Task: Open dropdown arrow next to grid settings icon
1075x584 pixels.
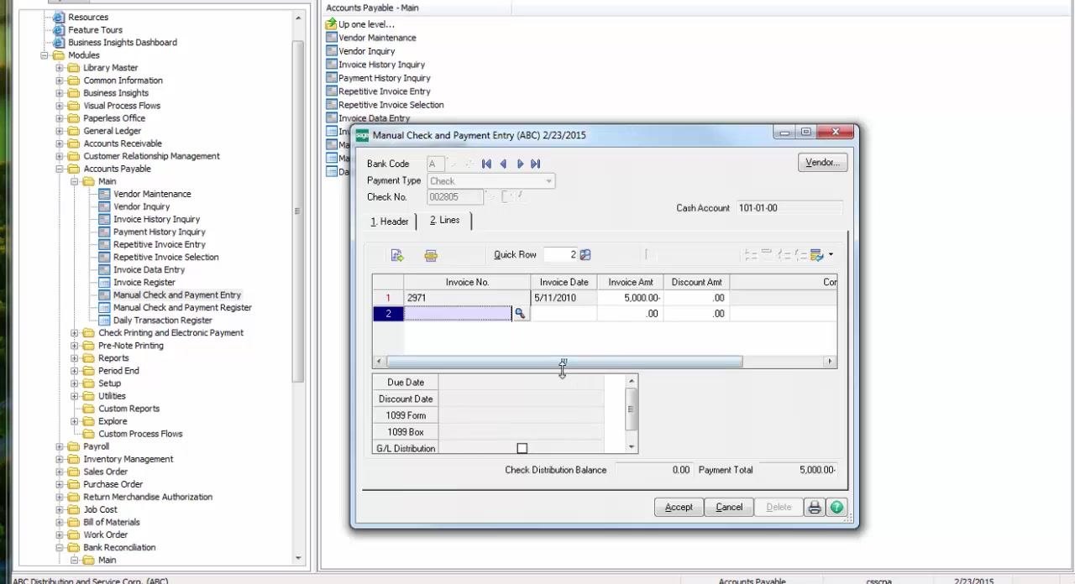Action: [x=831, y=254]
